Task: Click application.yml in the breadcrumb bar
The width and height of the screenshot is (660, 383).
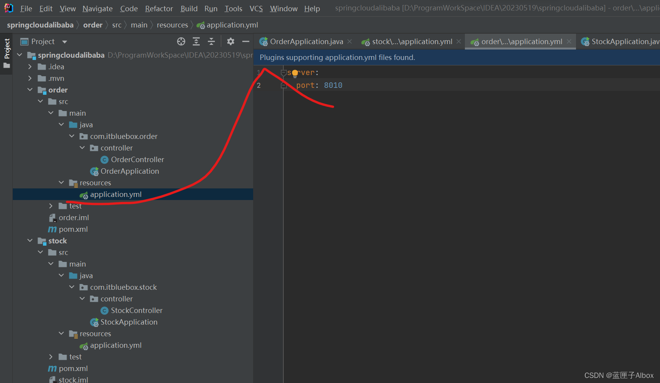Action: [x=227, y=25]
